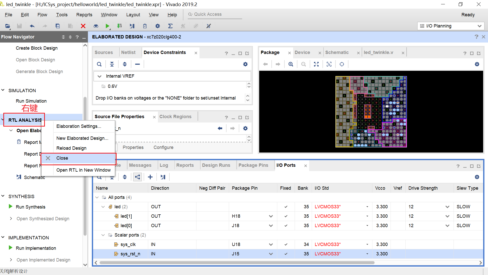Image resolution: width=488 pixels, height=275 pixels.
Task: Search in Device Constraints panel
Action: (99, 64)
